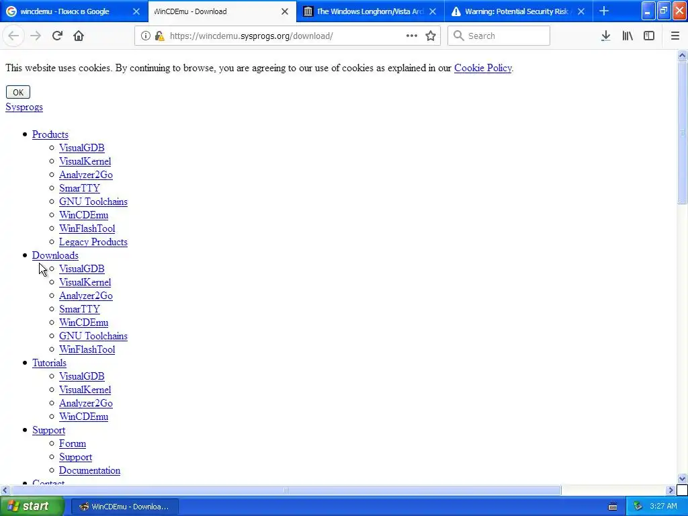Image resolution: width=688 pixels, height=516 pixels.
Task: Open WinCDEmu under Products
Action: click(84, 215)
